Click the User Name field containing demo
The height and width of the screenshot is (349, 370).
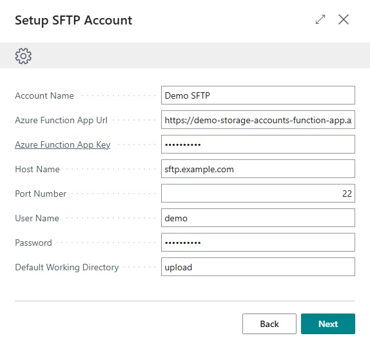[x=258, y=217]
